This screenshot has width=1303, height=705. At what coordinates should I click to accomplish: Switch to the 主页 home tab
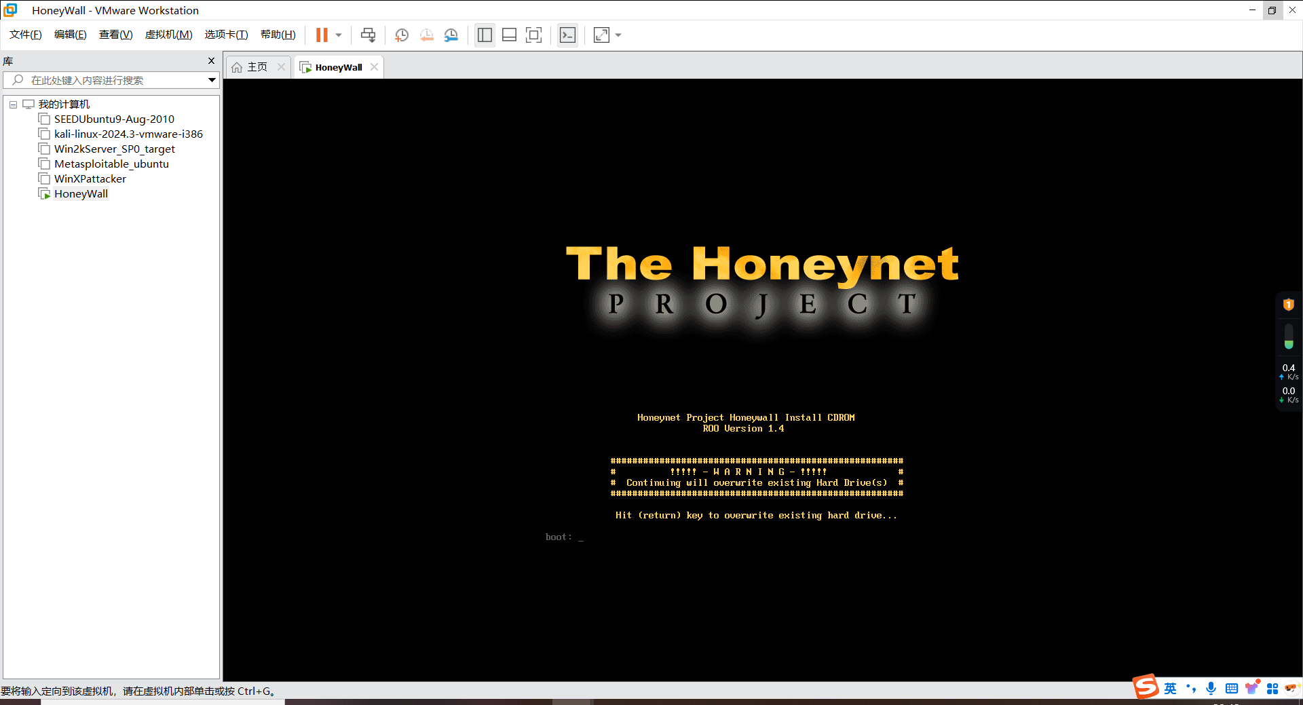[257, 67]
